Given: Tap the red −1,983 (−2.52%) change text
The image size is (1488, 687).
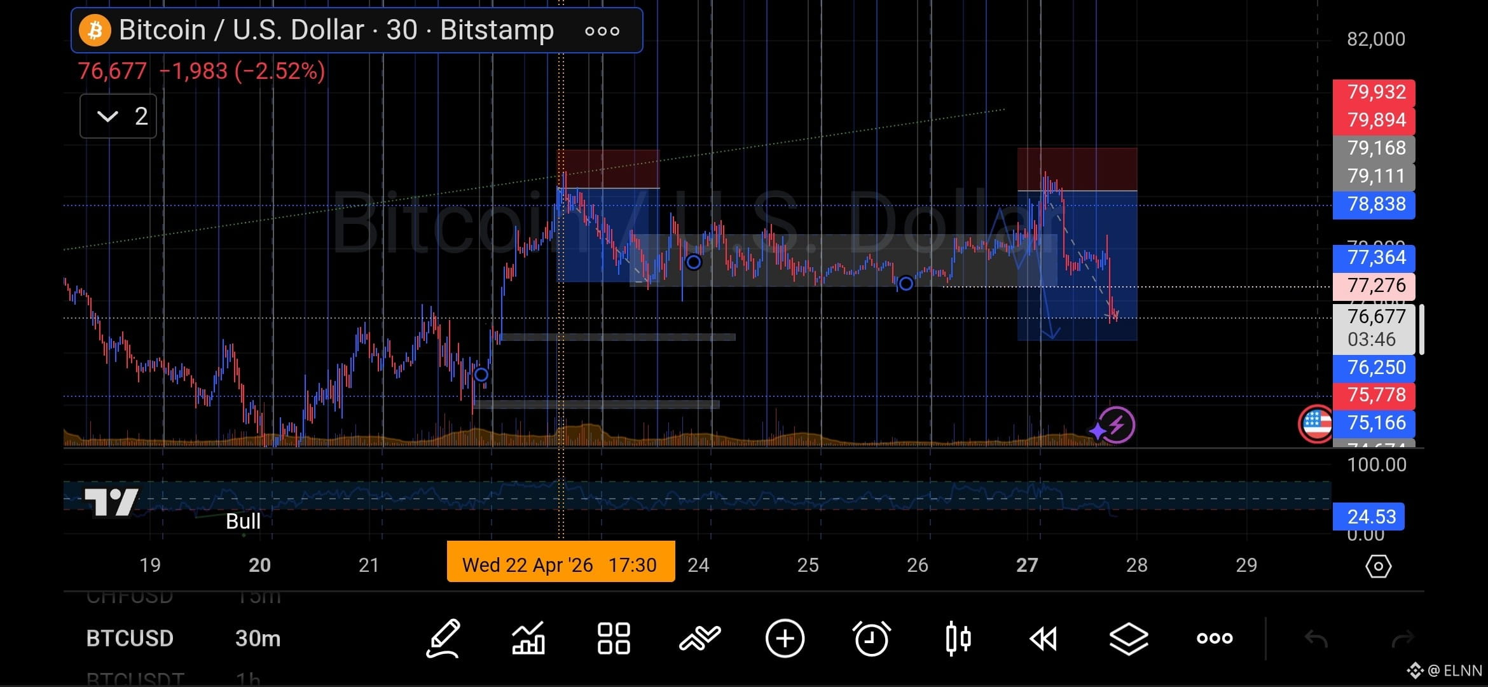Looking at the screenshot, I should 242,71.
